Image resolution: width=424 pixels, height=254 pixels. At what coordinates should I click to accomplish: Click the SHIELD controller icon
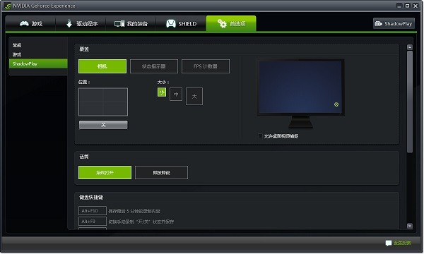(x=170, y=24)
